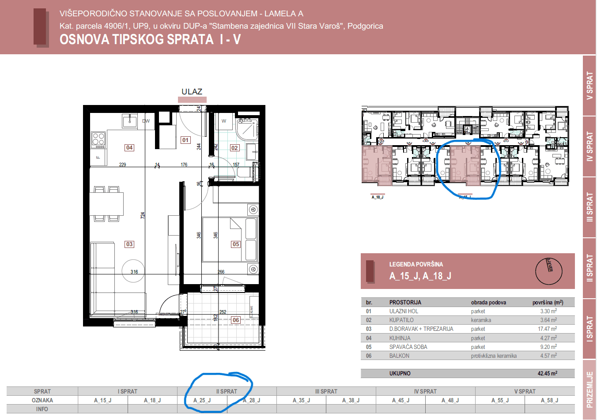Open the I SPRAT side tab
This screenshot has width=597, height=420.
[589, 329]
